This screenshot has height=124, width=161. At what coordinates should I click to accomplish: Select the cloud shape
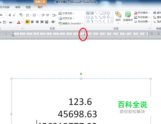coord(88,21)
